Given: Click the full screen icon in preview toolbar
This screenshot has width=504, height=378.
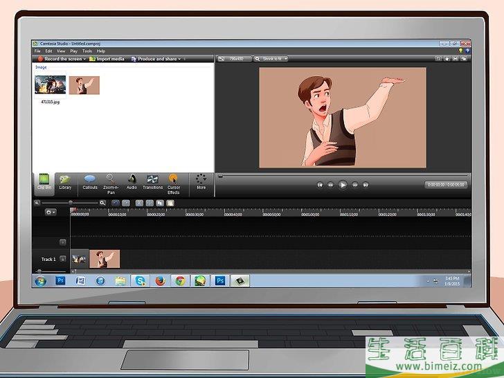Looking at the screenshot, I should coord(456,59).
